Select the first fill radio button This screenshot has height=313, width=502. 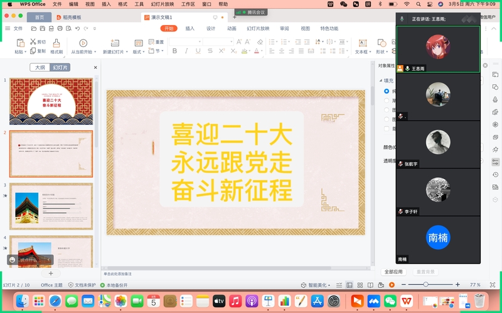[386, 91]
